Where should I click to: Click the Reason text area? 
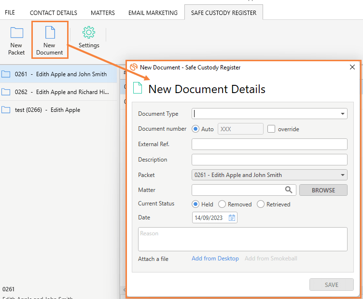point(243,239)
